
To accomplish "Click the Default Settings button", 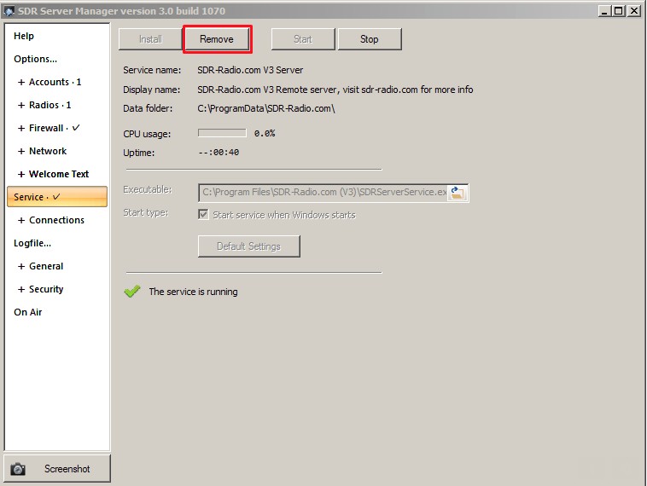I will (x=249, y=246).
